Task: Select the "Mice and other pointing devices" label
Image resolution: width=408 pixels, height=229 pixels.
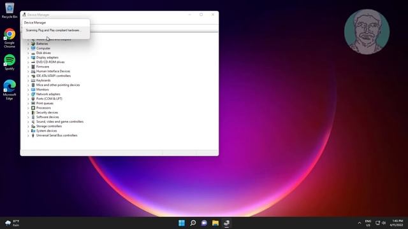Action: (58, 85)
